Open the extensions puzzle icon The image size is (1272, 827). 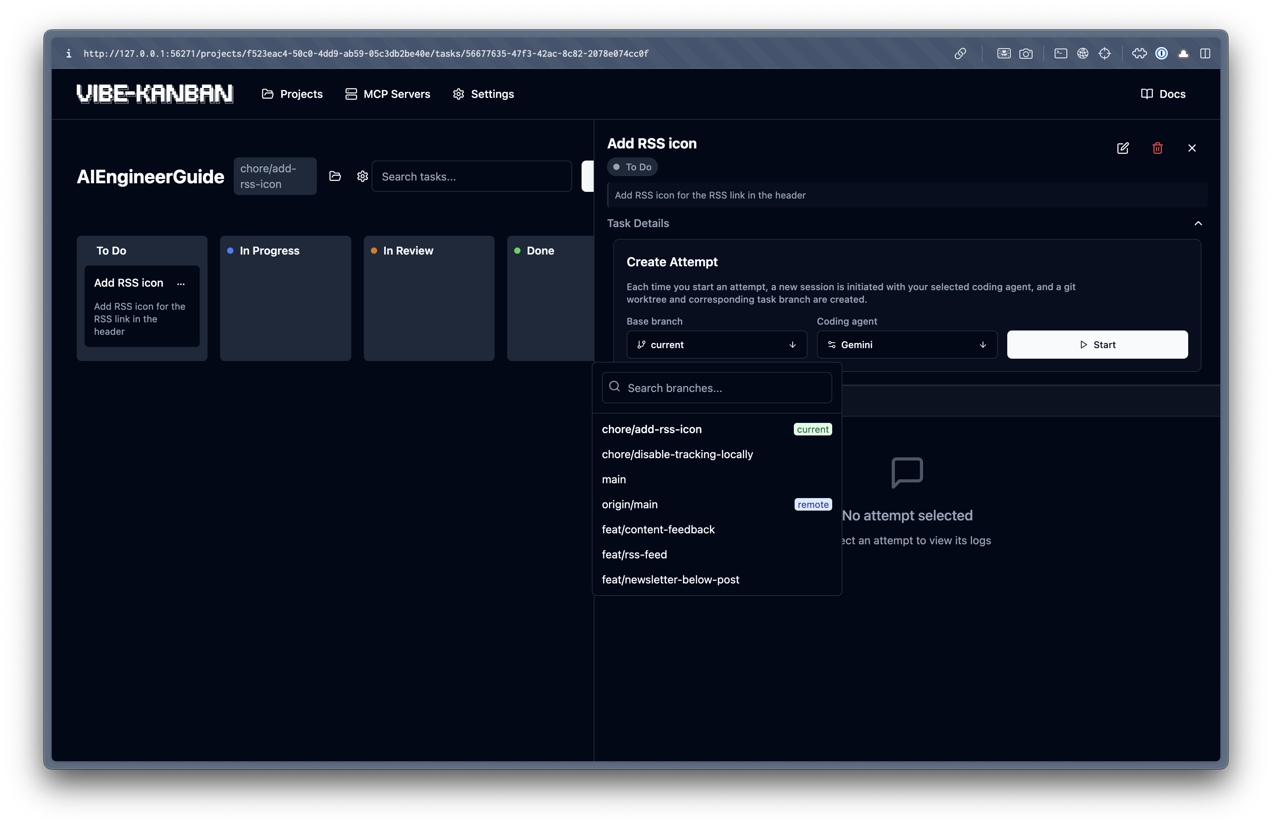pyautogui.click(x=1140, y=53)
